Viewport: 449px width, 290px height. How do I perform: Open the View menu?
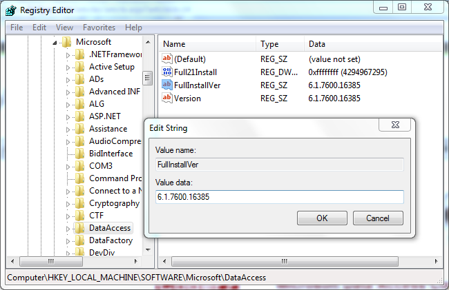click(x=64, y=28)
